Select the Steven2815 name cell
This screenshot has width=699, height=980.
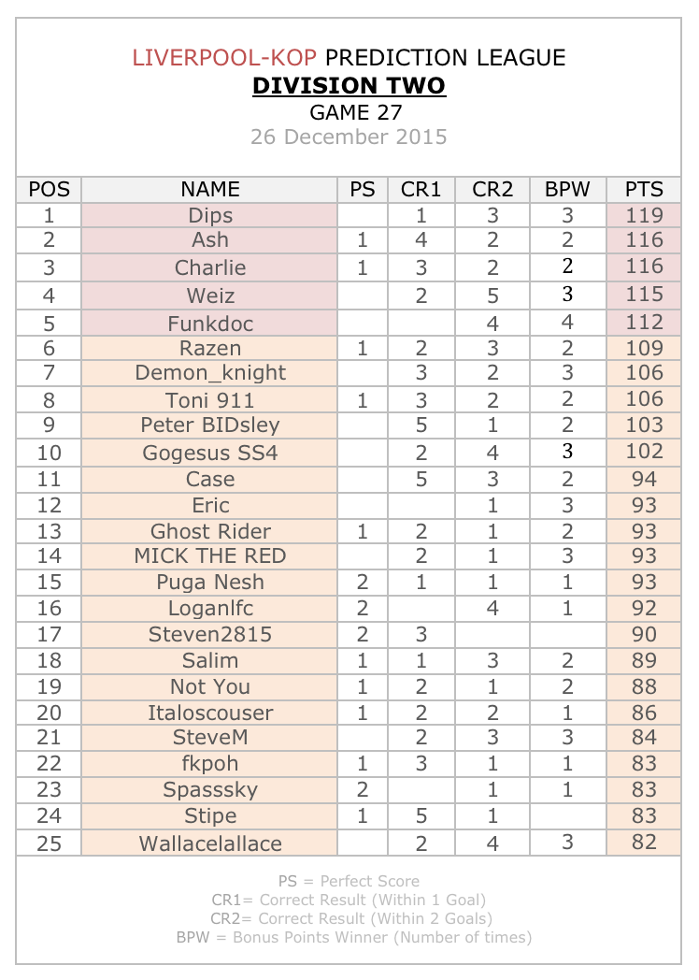point(209,635)
